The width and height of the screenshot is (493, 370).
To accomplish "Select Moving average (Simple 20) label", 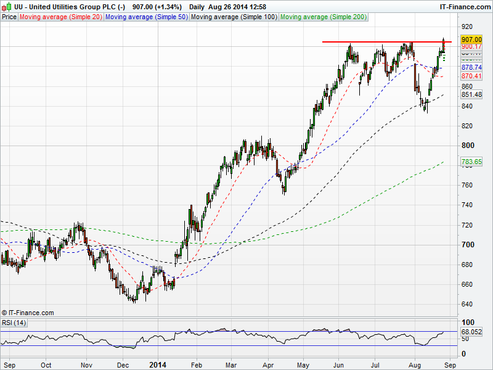I will [x=60, y=17].
